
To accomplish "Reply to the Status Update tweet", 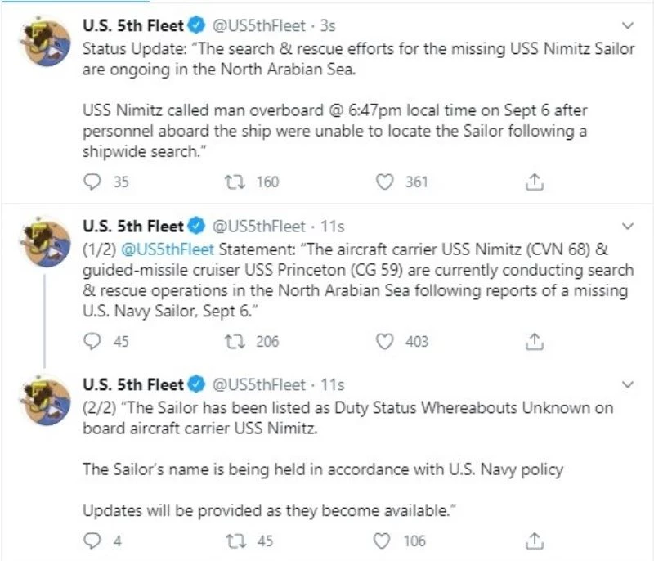I will pyautogui.click(x=93, y=182).
